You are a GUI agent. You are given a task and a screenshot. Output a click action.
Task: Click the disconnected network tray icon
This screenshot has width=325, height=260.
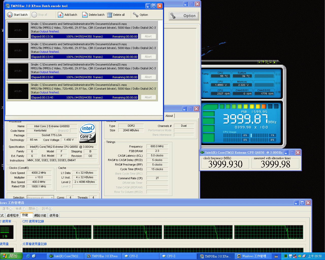tap(295, 256)
